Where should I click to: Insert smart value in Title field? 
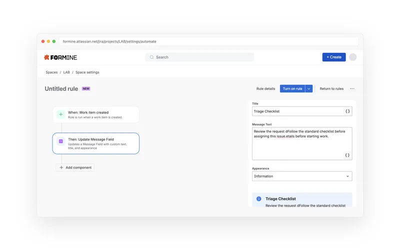[x=347, y=111]
